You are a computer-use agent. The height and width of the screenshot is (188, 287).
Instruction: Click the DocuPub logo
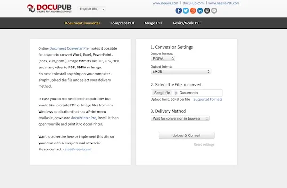[49, 8]
